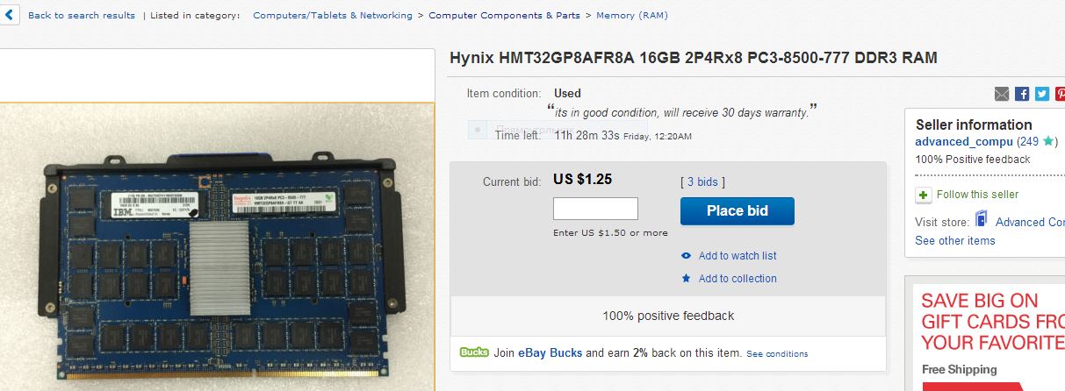Click inside the bid amount field
This screenshot has width=1065, height=391.
click(595, 209)
